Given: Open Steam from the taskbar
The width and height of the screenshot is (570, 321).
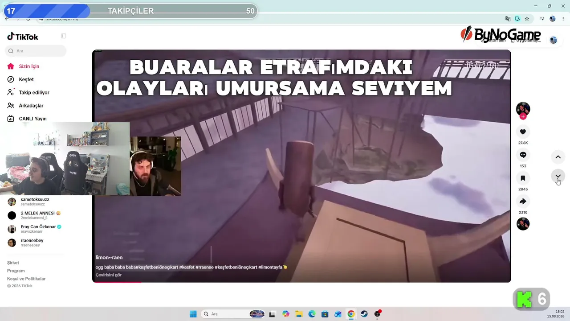Looking at the screenshot, I should coord(364,314).
